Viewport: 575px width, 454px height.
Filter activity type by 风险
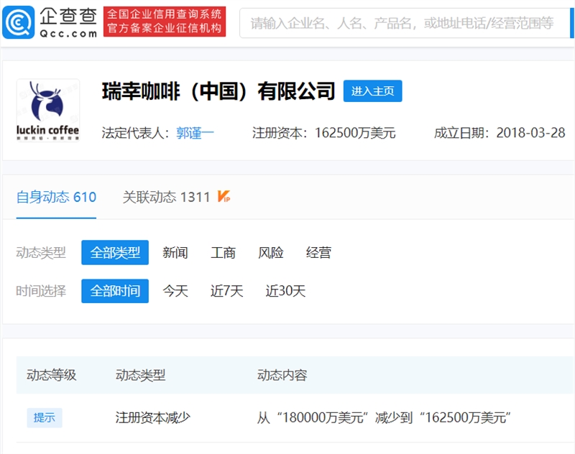[271, 253]
